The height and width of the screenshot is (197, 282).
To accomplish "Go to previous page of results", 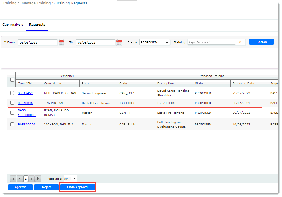I will (20, 179).
